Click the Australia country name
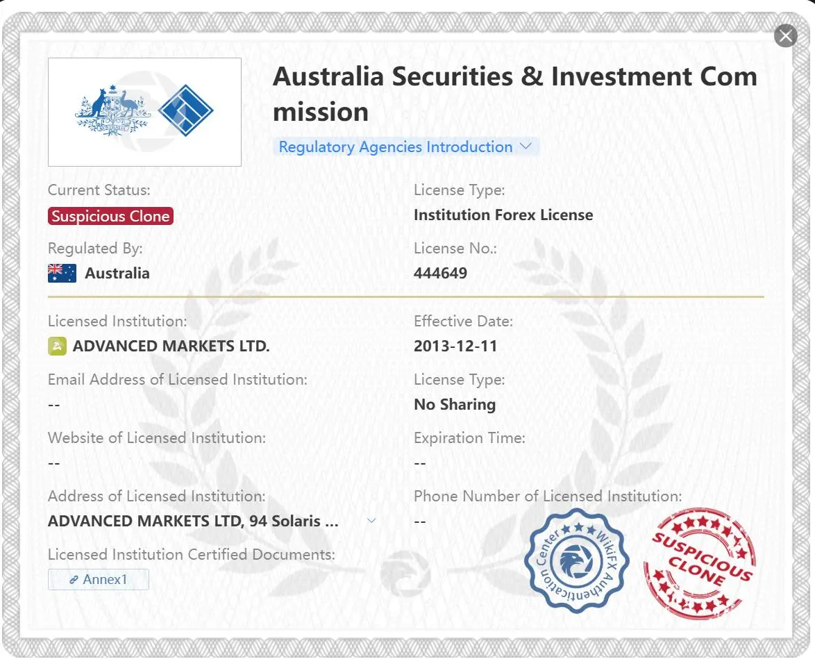Image resolution: width=815 pixels, height=659 pixels. [x=117, y=273]
